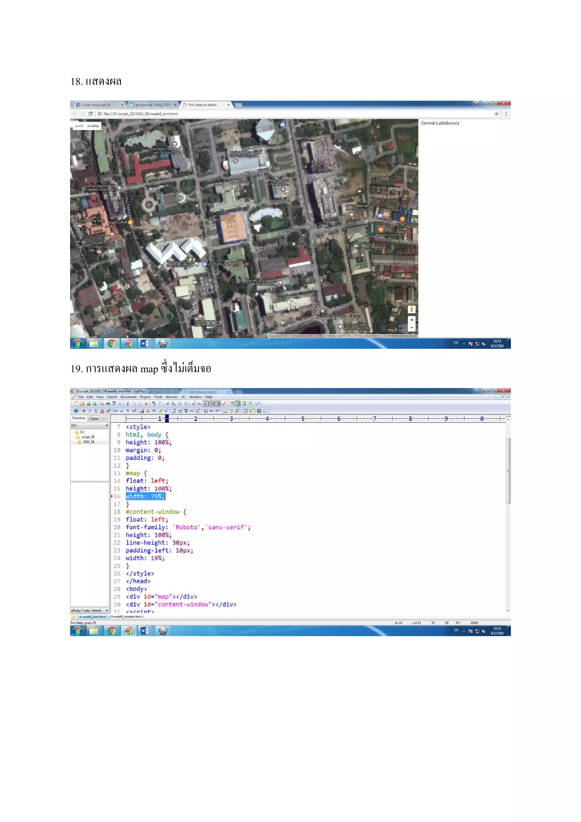Open Chrome three-dot menu icon
Screen dimensions: 581x822
[506, 114]
